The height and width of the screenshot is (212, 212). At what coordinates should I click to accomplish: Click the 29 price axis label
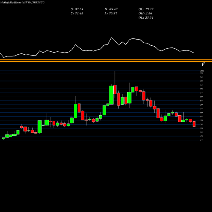tap(201, 128)
